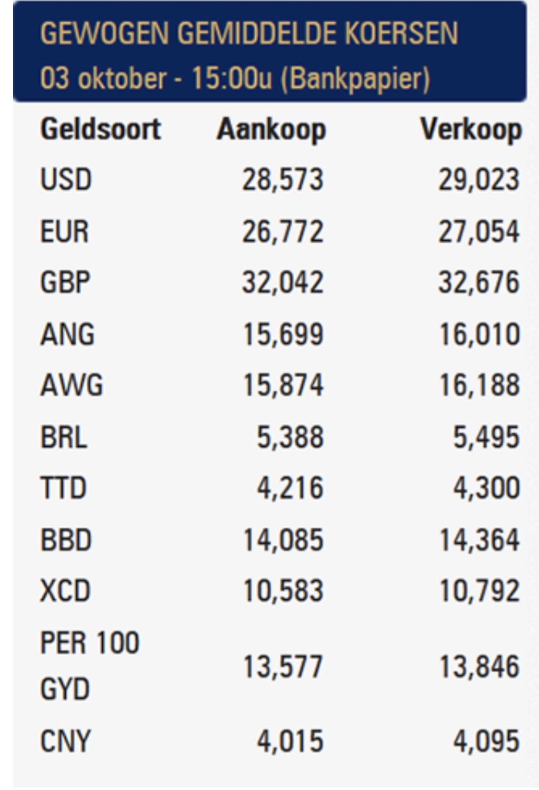
Task: Select the EUR currency label
Action: click(65, 233)
